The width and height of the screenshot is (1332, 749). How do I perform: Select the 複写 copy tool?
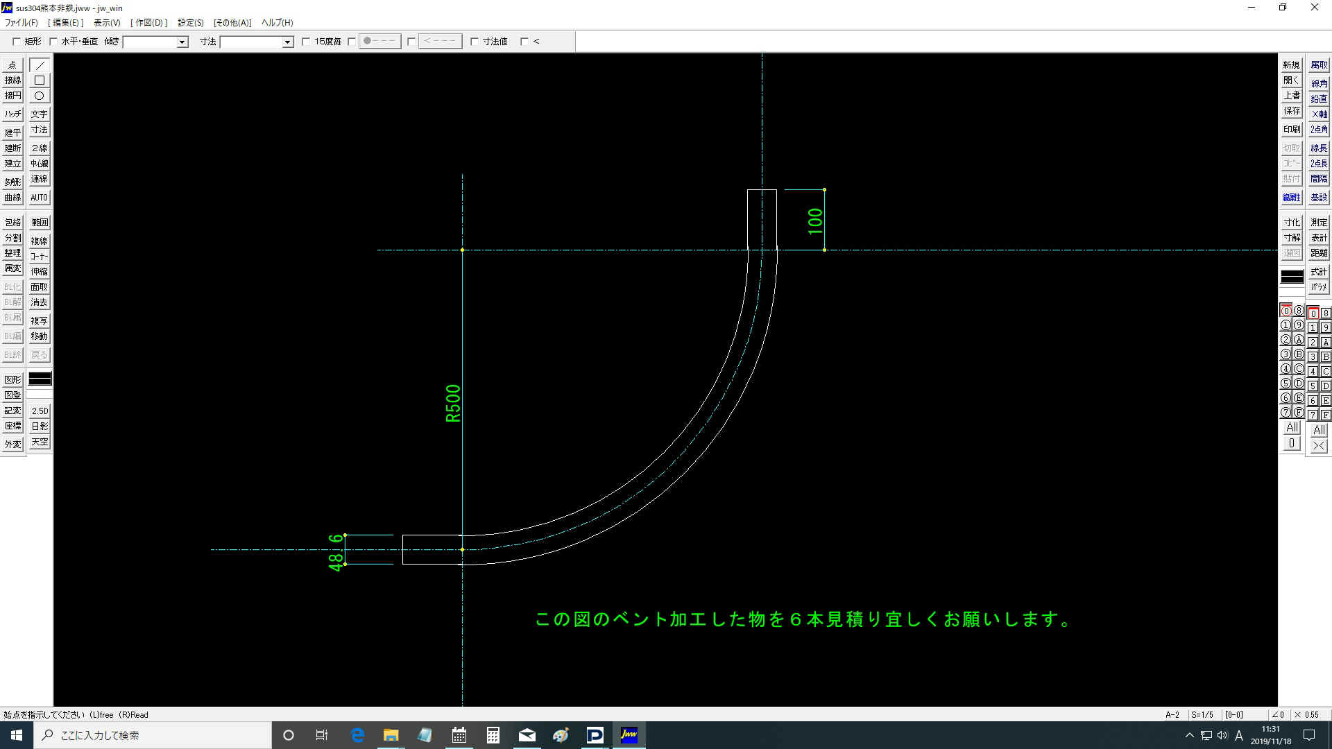pyautogui.click(x=40, y=321)
